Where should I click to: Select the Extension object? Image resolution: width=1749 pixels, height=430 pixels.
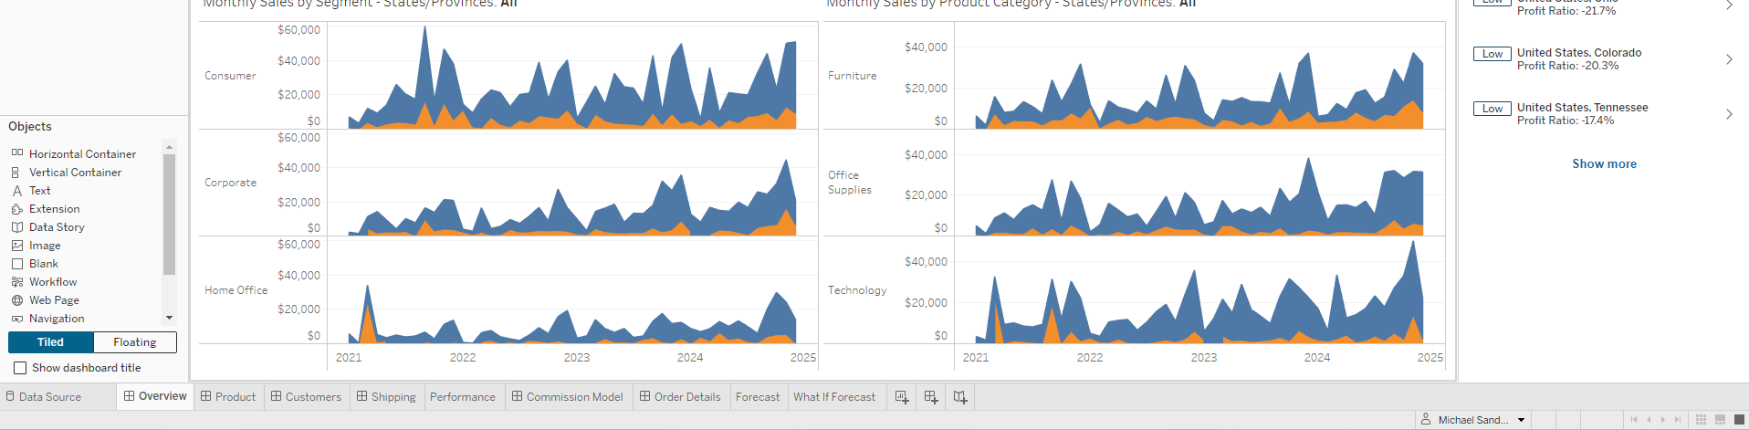54,209
